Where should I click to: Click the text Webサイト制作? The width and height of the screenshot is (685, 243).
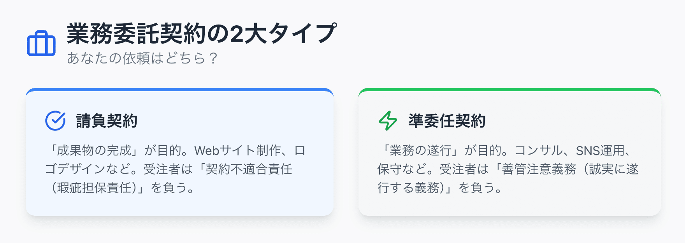coord(237,150)
